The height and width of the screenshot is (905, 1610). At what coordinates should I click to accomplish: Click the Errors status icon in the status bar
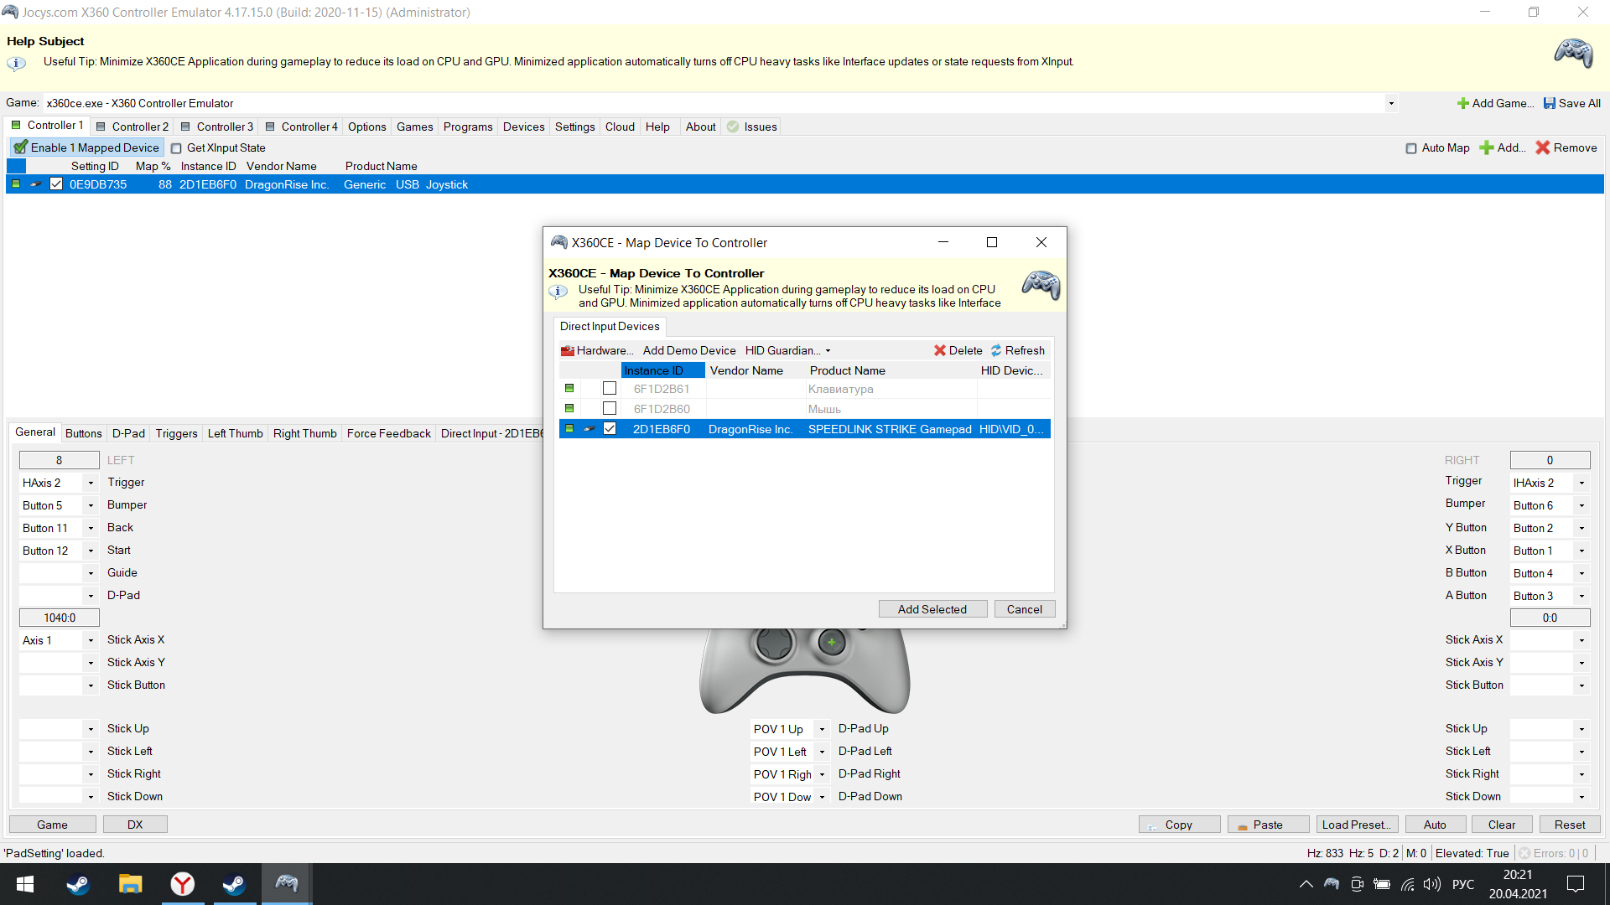point(1524,853)
